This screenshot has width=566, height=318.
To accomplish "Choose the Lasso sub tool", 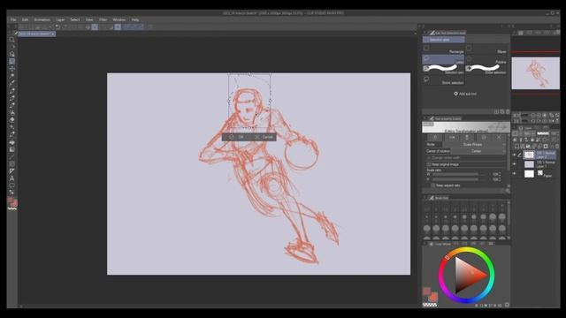I will click(x=443, y=59).
